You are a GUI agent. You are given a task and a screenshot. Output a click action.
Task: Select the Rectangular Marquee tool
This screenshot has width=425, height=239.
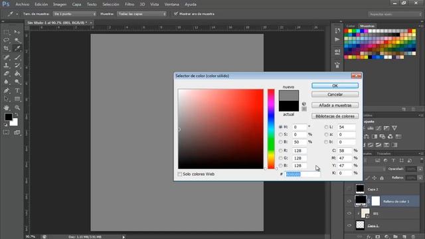click(x=6, y=32)
